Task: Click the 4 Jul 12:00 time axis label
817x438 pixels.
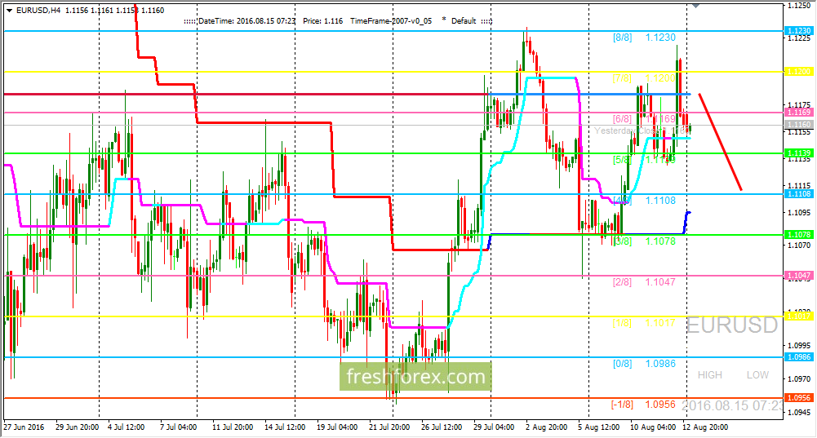Action: [126, 427]
